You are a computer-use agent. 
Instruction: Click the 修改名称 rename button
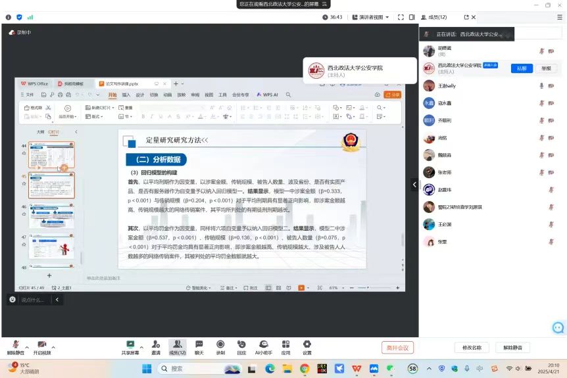[x=472, y=348]
